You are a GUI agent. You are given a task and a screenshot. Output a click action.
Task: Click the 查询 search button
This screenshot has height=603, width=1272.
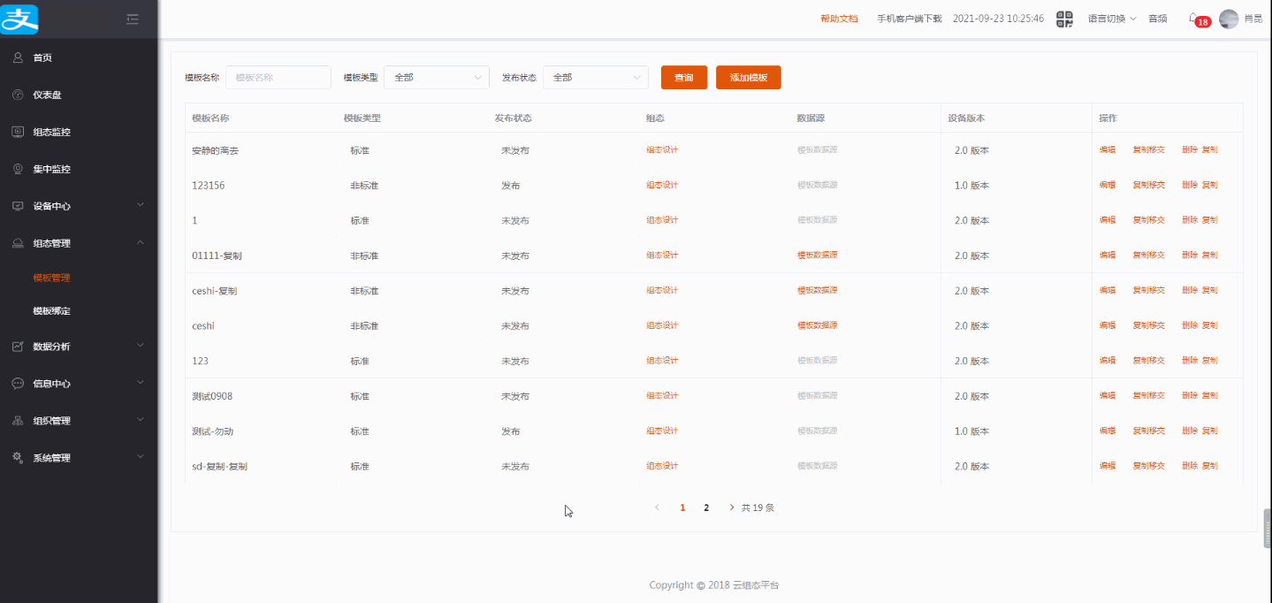pos(684,78)
